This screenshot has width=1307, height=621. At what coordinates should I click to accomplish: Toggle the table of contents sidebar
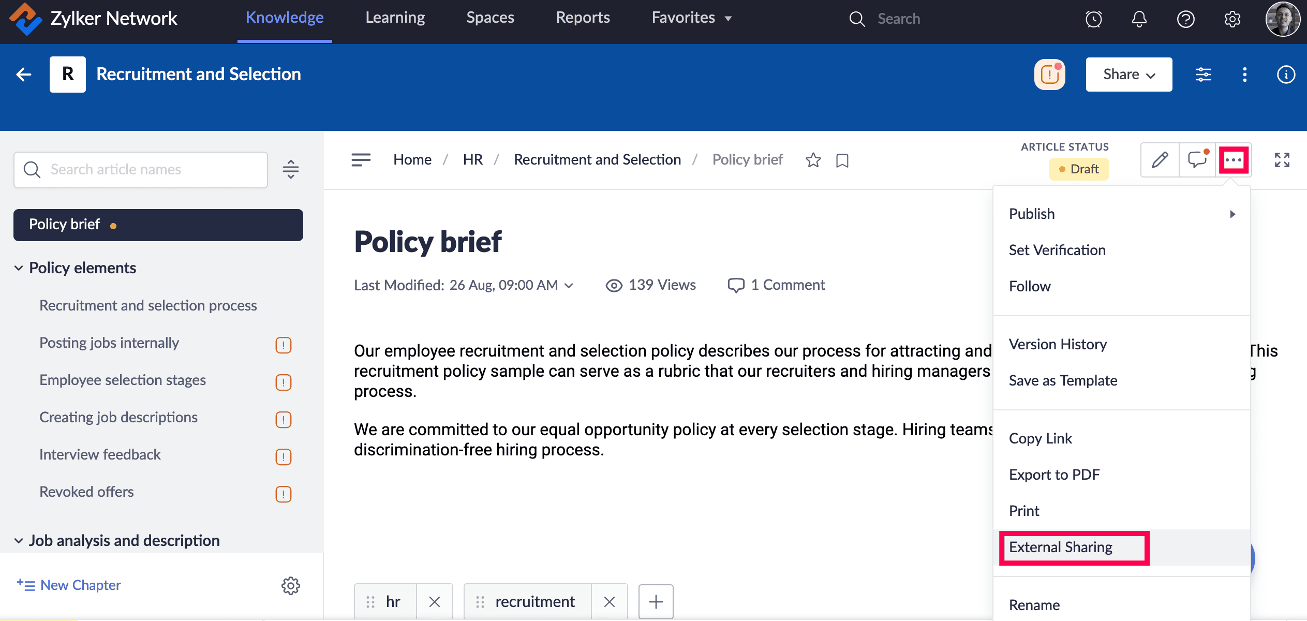(361, 159)
